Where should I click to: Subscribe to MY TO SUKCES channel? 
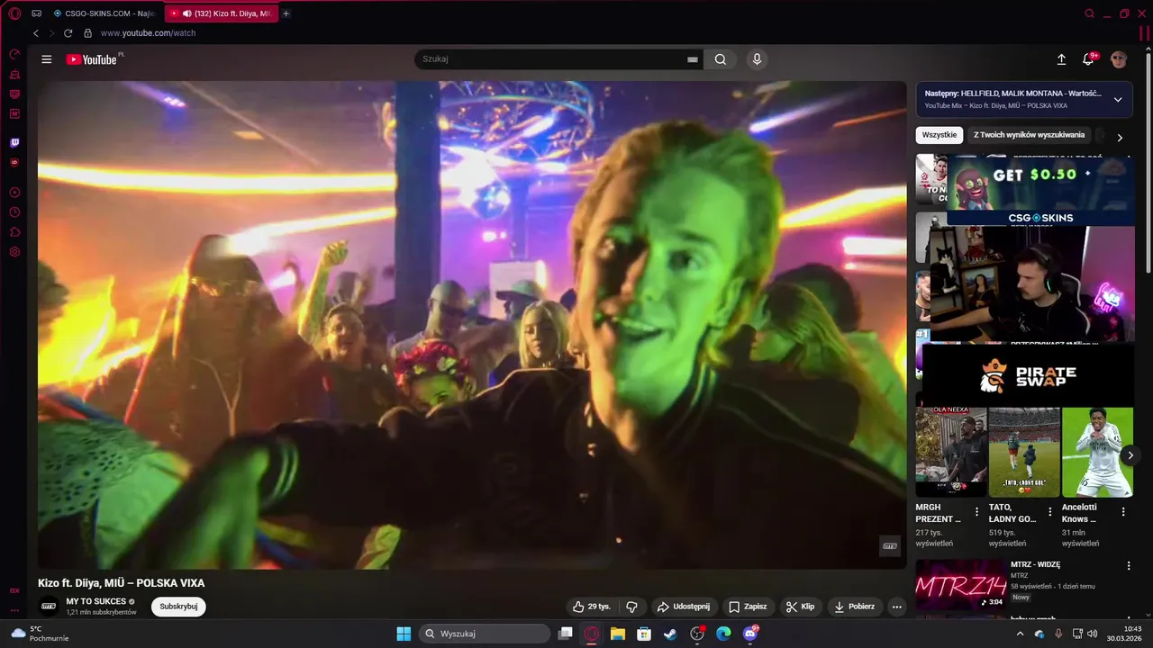tap(178, 607)
